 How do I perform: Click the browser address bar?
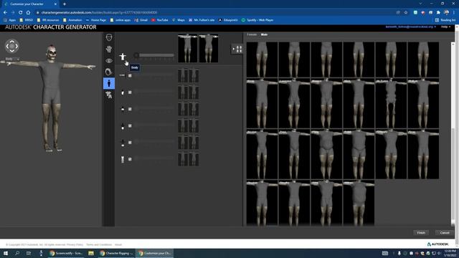[217, 13]
